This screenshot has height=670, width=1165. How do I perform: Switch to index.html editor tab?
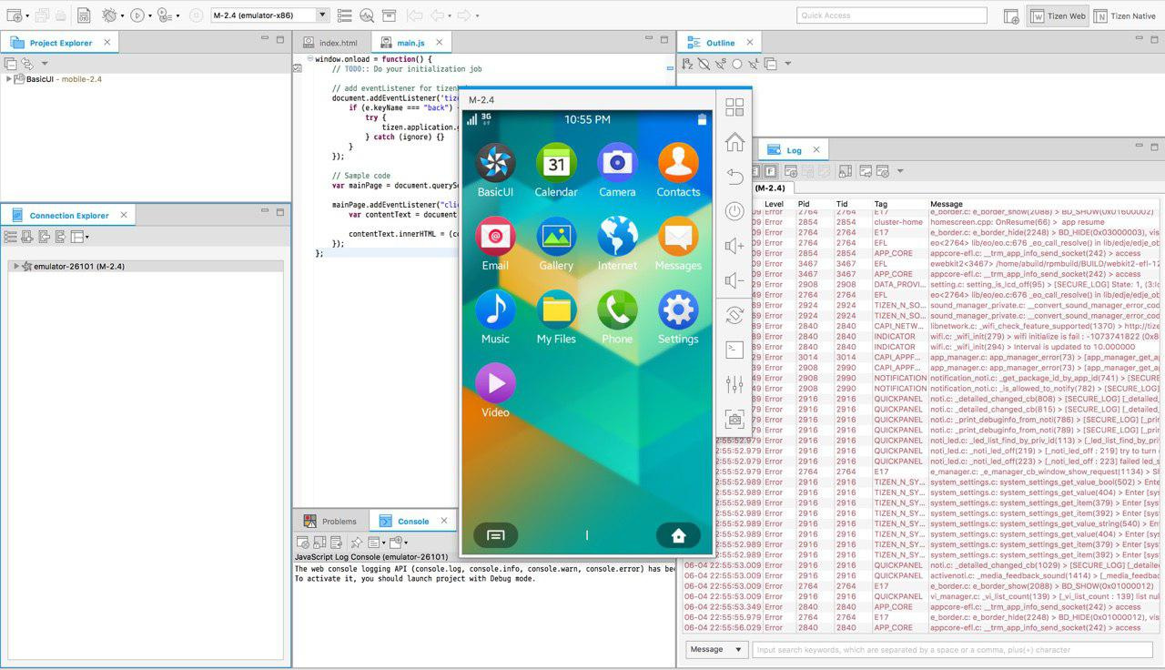332,43
